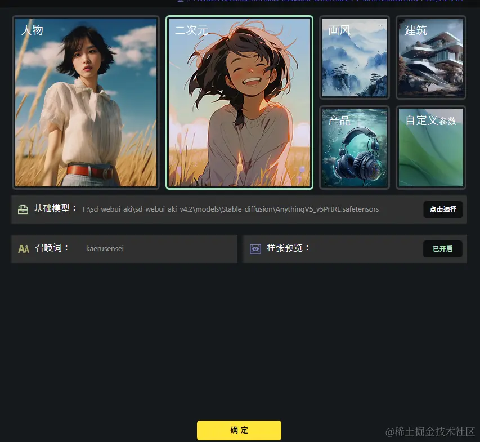The width and height of the screenshot is (480, 442).
Task: Click the 点击选择 model select button
Action: coord(443,209)
